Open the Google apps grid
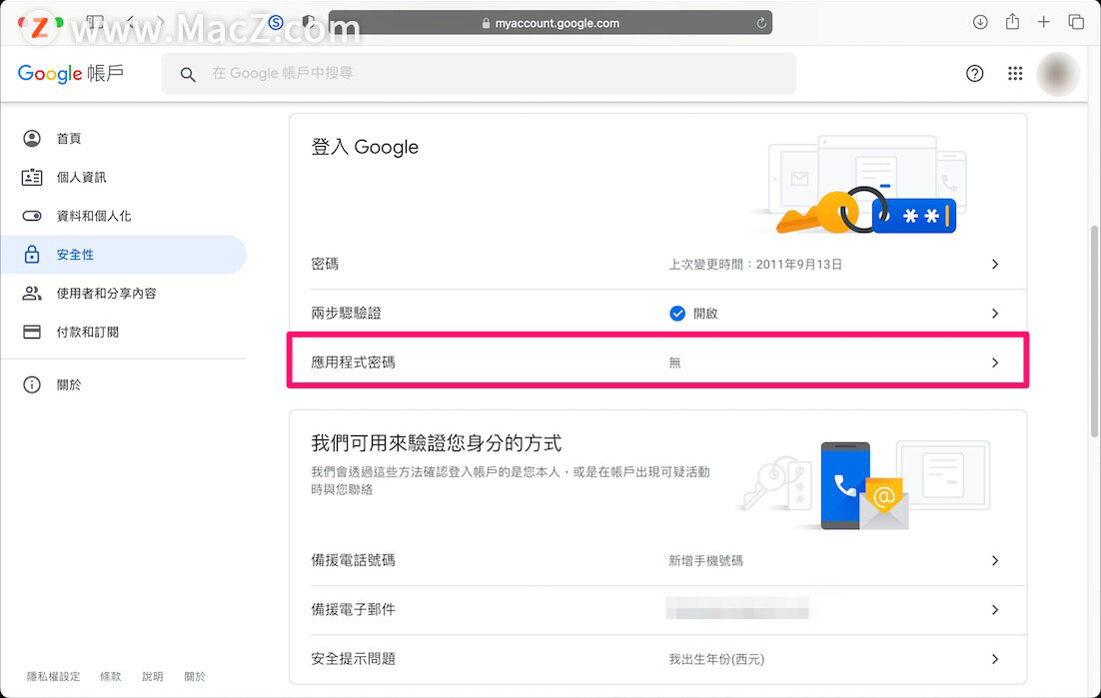The image size is (1101, 698). pos(1015,73)
